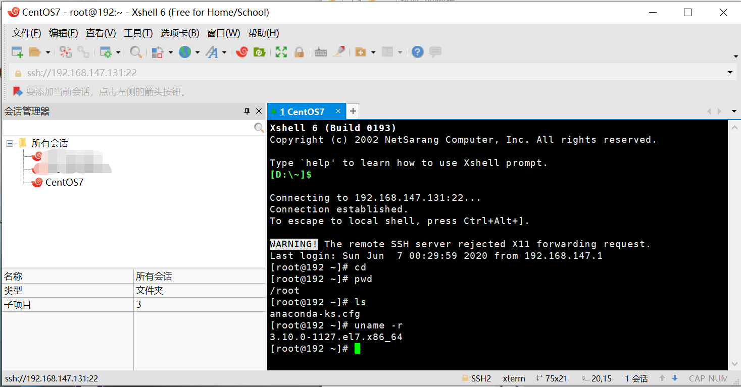Screen dimensions: 741x387
Task: Click anaconda-ks.cfg in terminal output
Action: coord(315,314)
